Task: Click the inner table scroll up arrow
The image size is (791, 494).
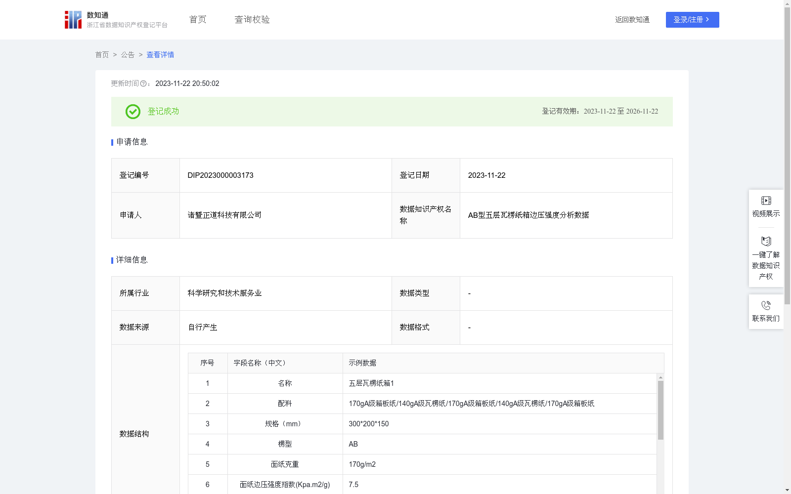Action: [x=660, y=377]
